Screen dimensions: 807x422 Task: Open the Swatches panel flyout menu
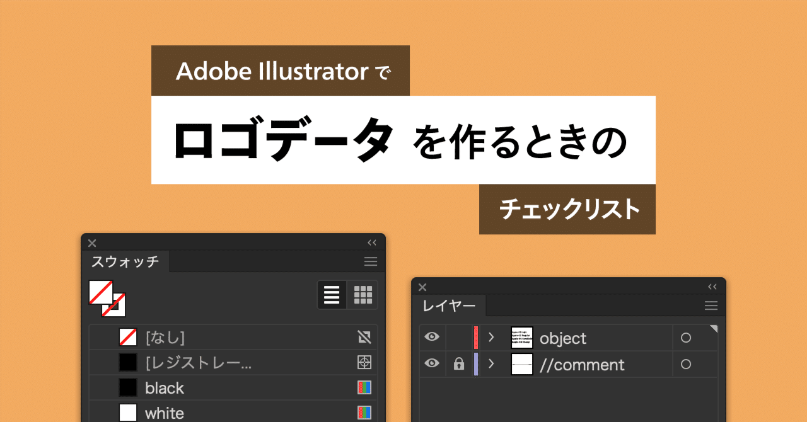(x=370, y=261)
